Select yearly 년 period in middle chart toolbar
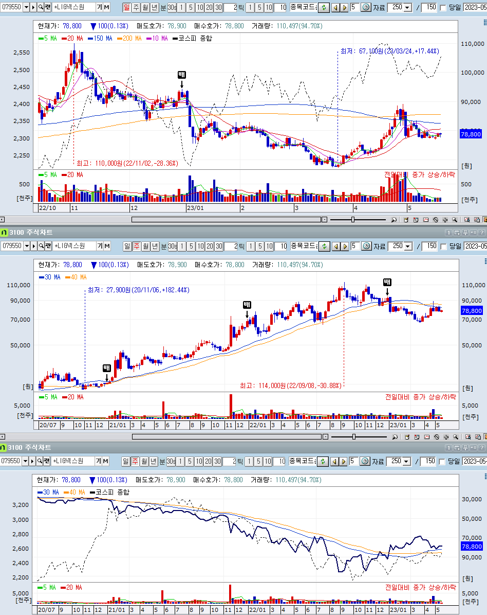 point(155,247)
